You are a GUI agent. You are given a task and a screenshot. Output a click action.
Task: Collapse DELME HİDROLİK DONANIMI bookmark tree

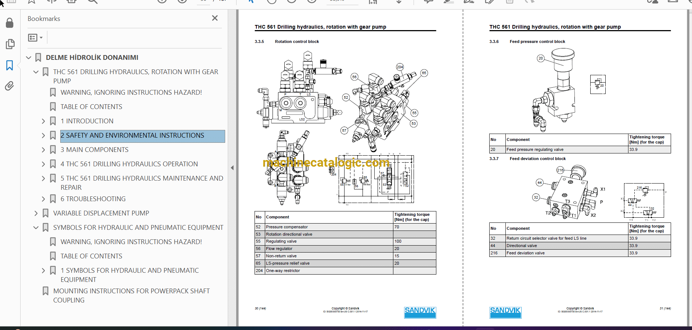(29, 58)
